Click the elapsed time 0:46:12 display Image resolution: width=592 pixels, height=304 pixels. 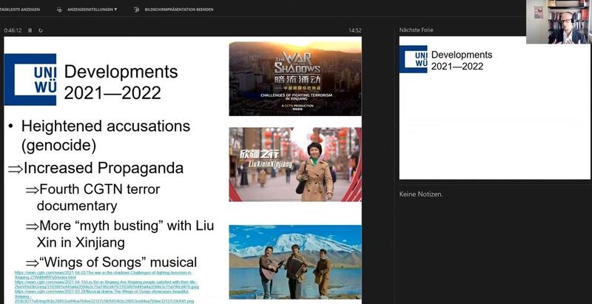13,30
